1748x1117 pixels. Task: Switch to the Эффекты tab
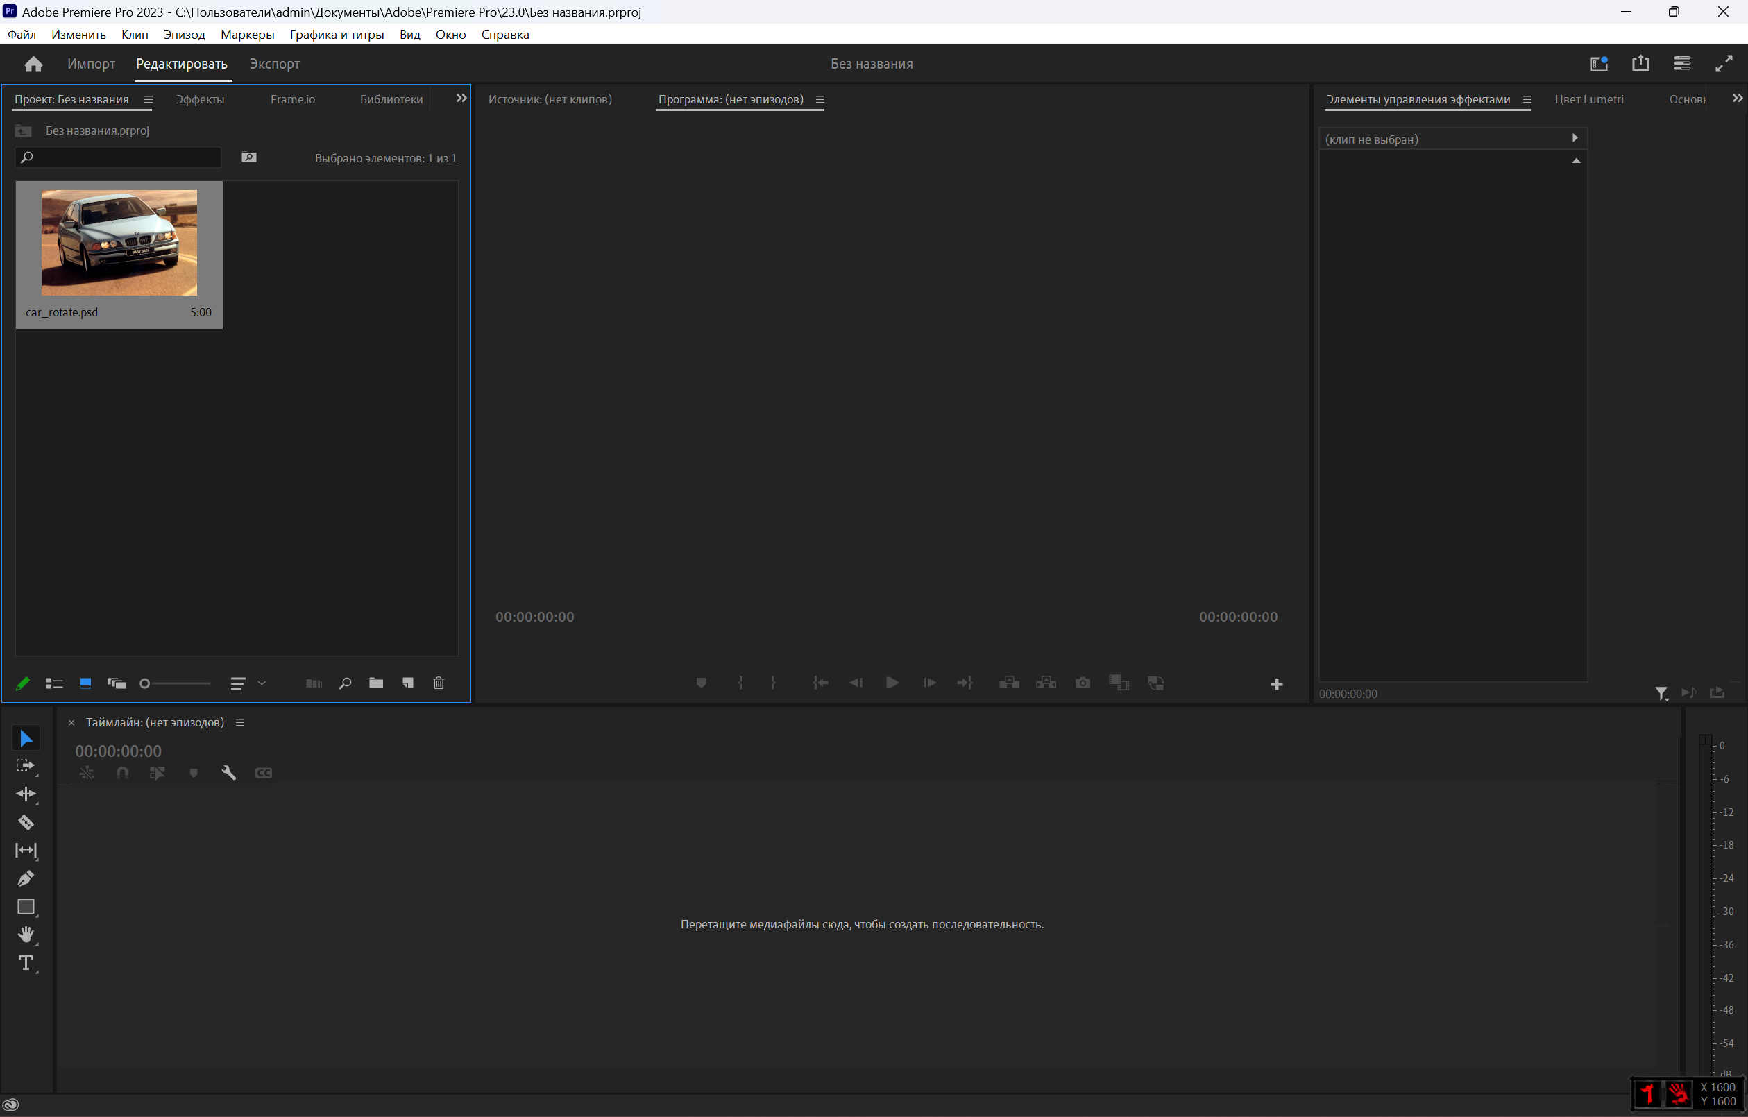click(200, 99)
